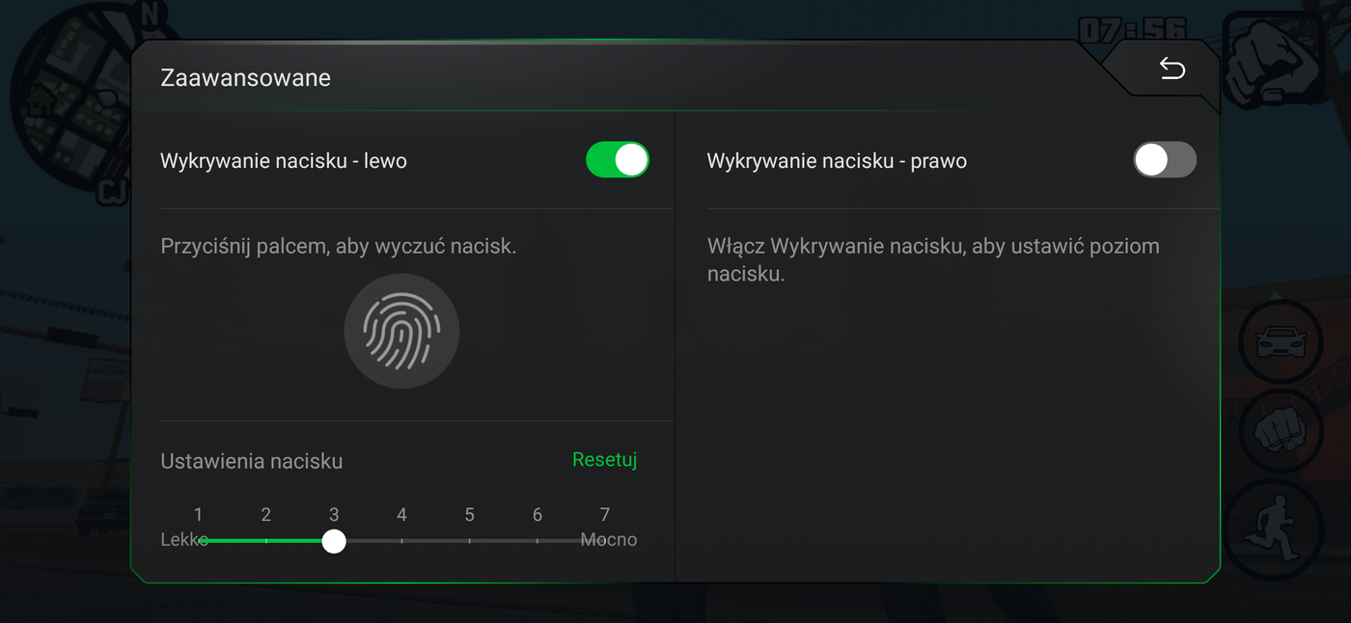Click the Zaawansowane panel title
Image resolution: width=1351 pixels, height=623 pixels.
[245, 77]
